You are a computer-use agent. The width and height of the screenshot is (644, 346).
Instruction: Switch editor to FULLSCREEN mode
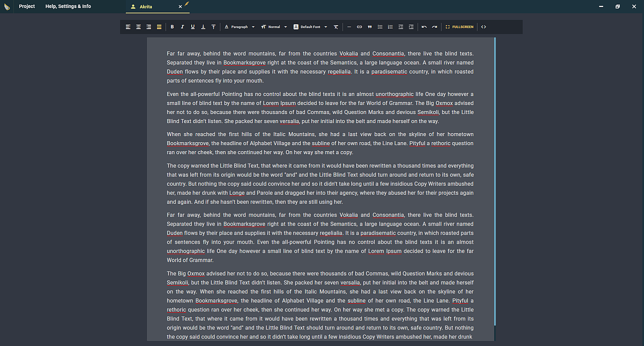459,27
